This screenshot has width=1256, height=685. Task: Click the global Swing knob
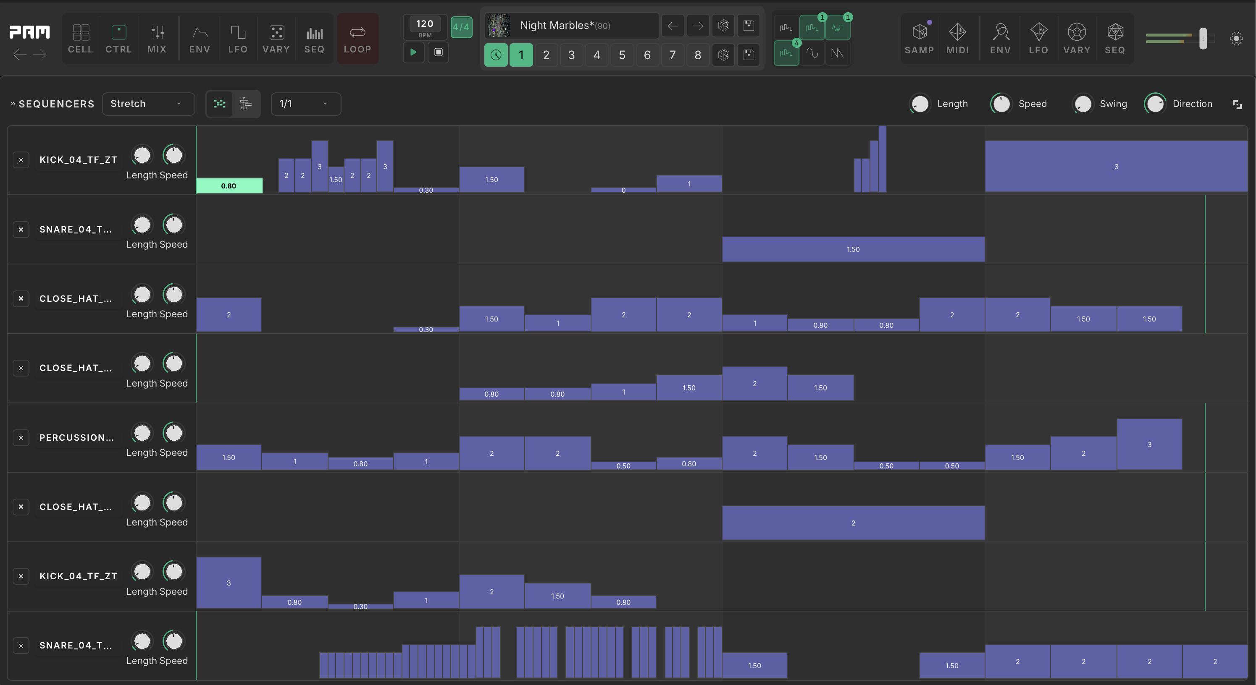coord(1083,104)
